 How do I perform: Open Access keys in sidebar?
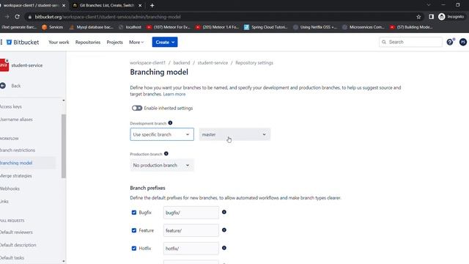[x=11, y=106]
